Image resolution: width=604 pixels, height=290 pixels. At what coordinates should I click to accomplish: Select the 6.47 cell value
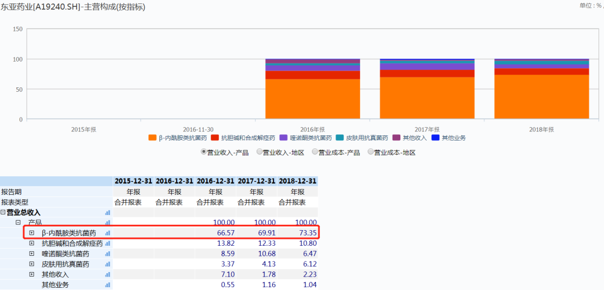point(309,254)
